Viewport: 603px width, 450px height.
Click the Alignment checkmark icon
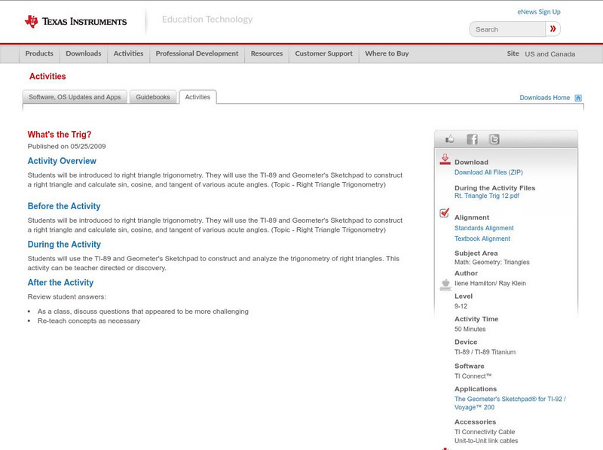click(445, 214)
